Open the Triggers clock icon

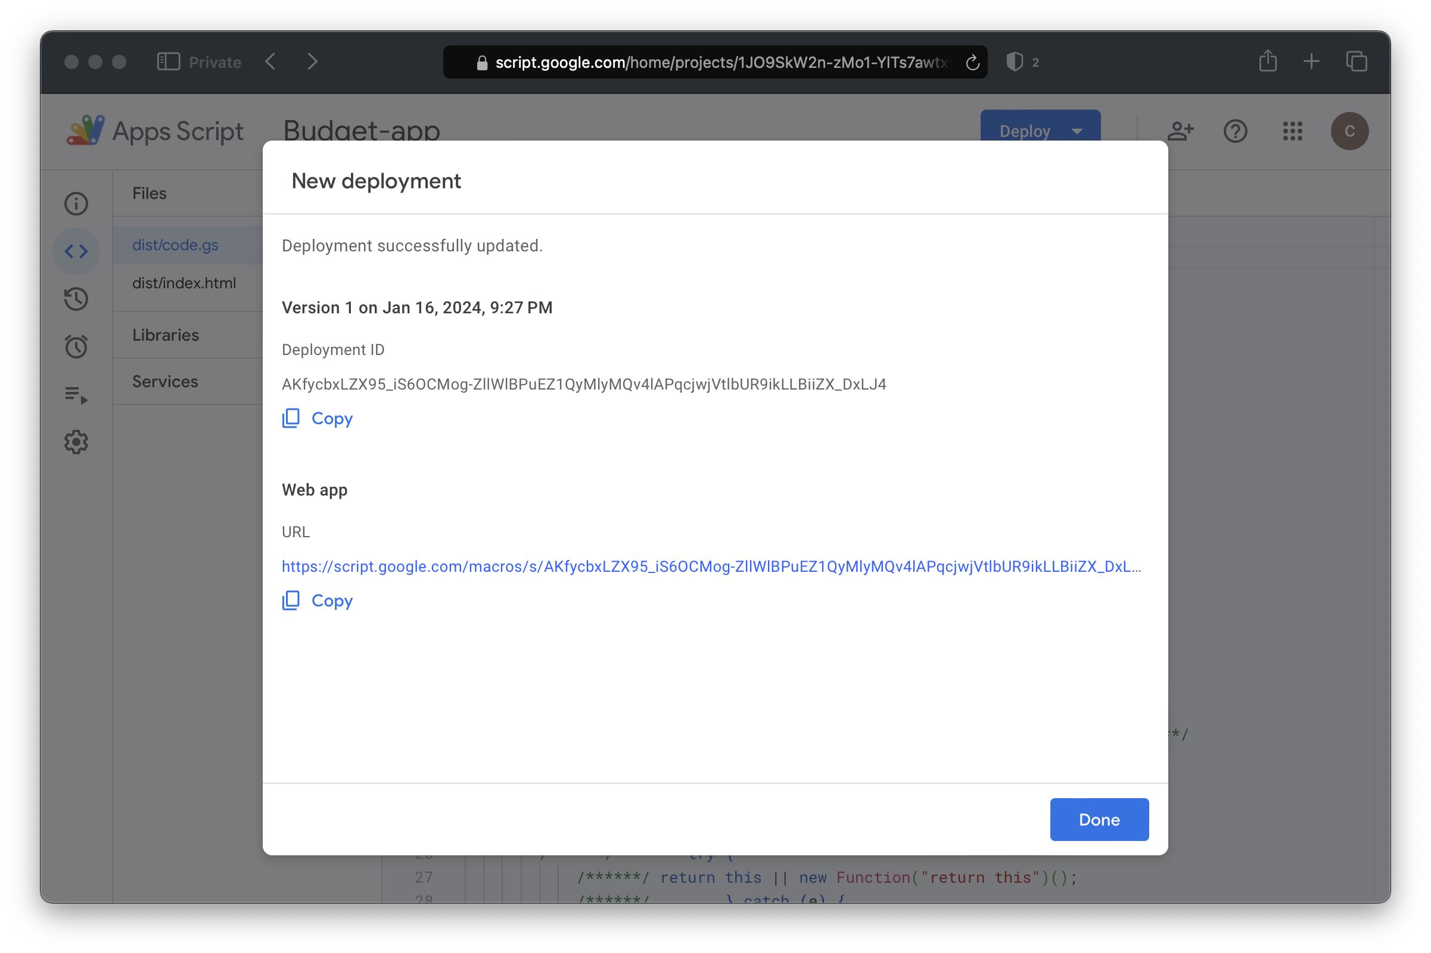76,345
